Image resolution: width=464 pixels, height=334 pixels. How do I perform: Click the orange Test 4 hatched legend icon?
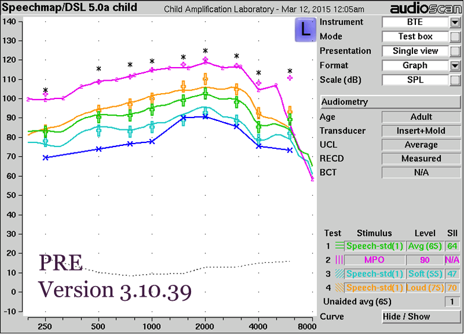[x=339, y=288]
